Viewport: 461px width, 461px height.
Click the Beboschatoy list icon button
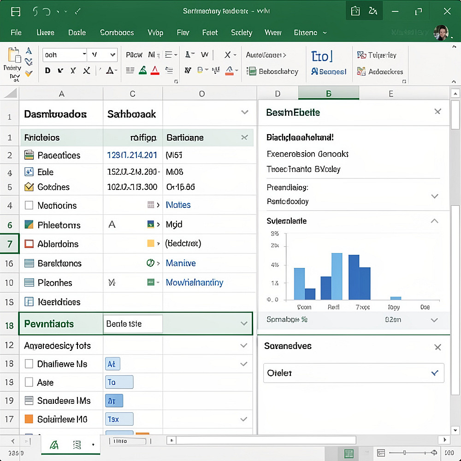272,71
